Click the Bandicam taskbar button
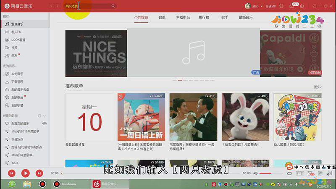 point(71,184)
